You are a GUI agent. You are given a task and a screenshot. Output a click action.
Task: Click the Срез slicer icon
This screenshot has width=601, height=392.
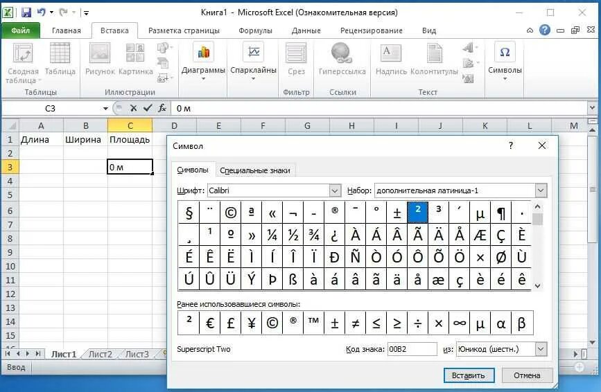click(x=296, y=59)
